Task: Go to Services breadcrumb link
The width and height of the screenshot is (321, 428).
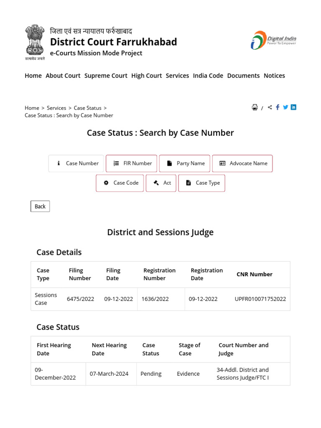Action: (56, 108)
